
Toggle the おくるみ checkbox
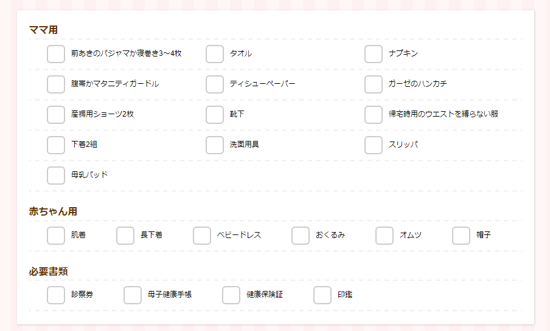point(301,236)
